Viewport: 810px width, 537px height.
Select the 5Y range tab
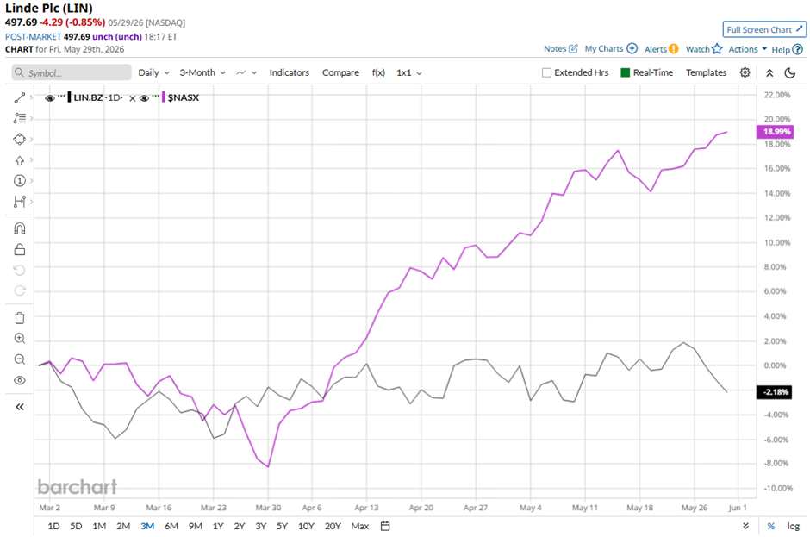pos(282,526)
